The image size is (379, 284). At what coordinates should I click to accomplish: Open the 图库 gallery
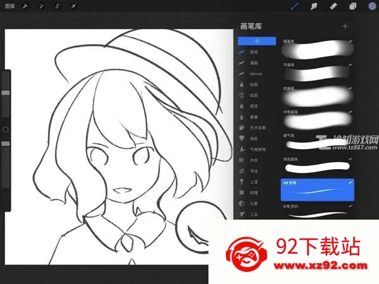9,6
